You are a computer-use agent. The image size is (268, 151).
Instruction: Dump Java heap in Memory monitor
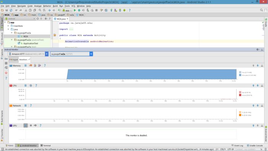coord(35,66)
